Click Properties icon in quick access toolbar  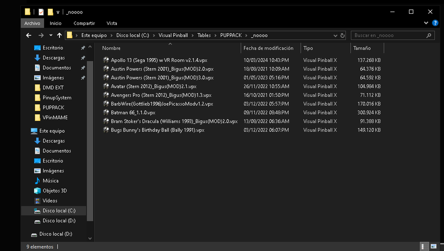[41, 12]
